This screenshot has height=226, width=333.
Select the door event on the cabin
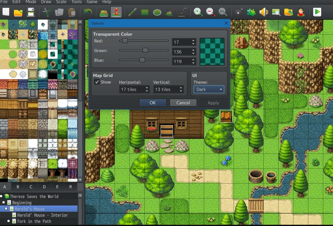pyautogui.click(x=166, y=131)
